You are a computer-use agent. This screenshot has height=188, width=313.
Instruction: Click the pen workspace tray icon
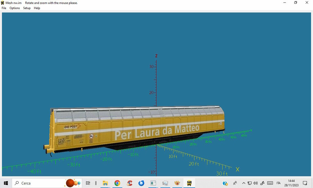[262, 183]
